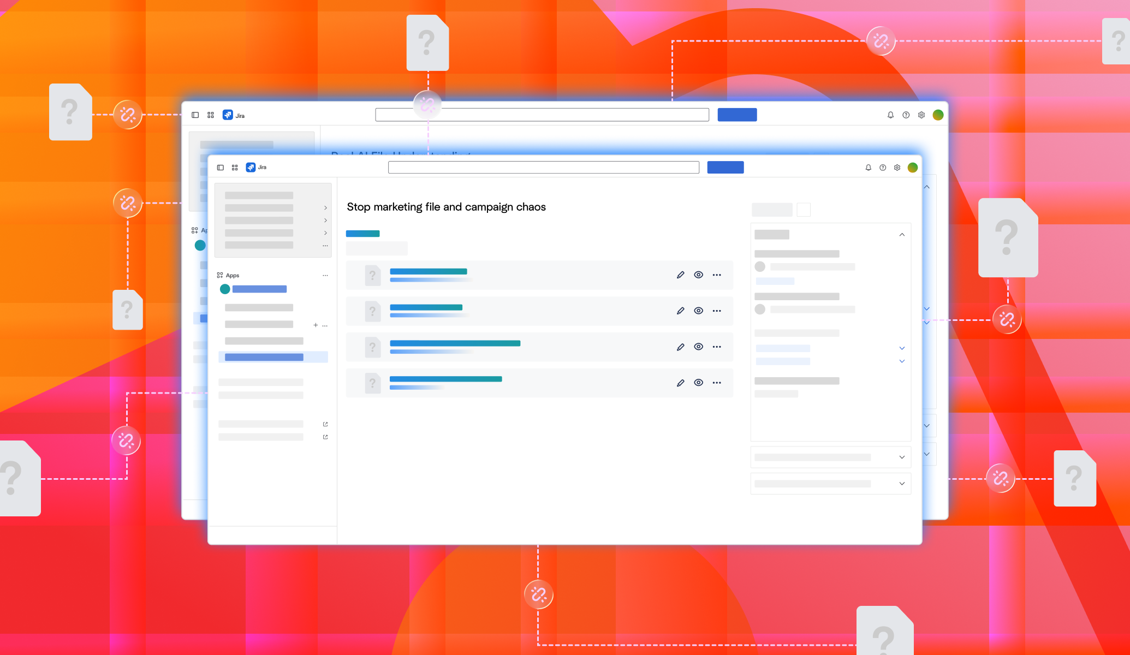Viewport: 1130px width, 655px height.
Task: Open first external link in sidebar
Action: (x=325, y=424)
